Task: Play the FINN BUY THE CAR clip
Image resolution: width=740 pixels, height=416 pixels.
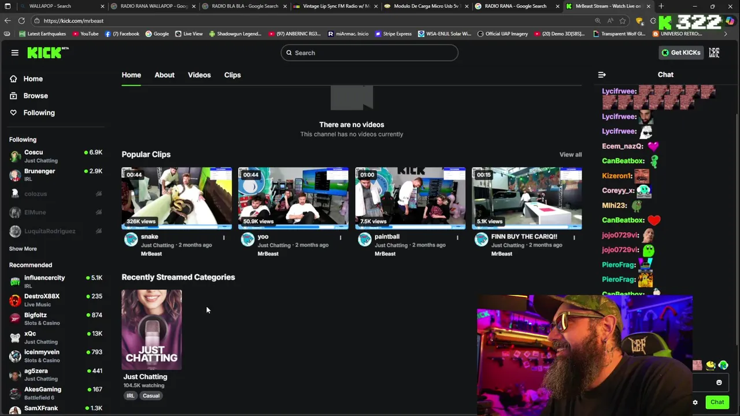Action: pos(527,198)
